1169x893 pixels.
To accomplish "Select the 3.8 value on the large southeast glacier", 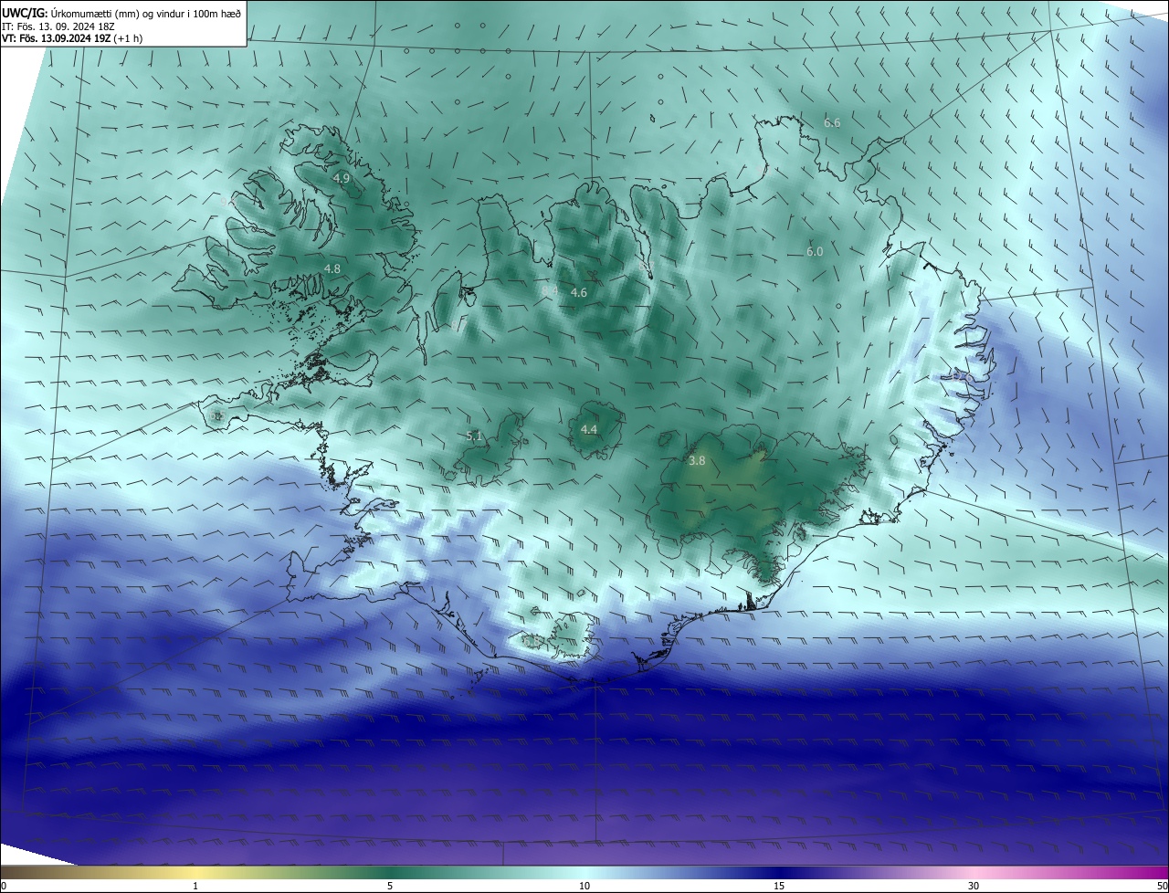I will [x=697, y=461].
